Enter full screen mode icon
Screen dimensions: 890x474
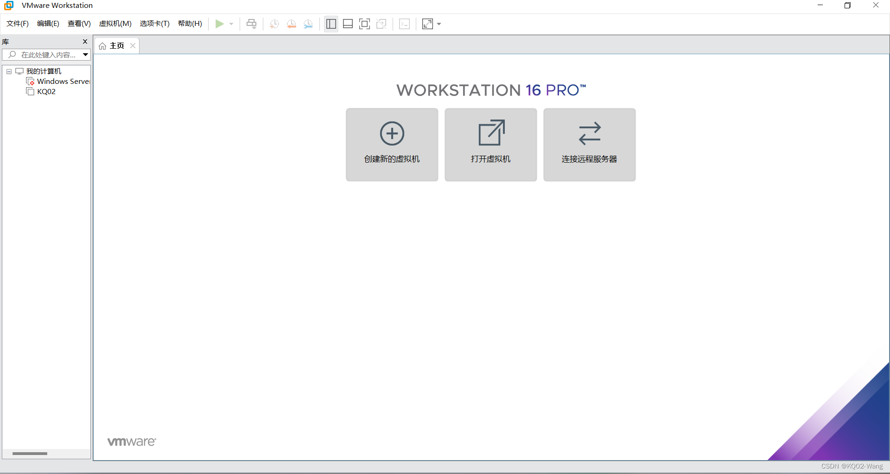[x=365, y=24]
